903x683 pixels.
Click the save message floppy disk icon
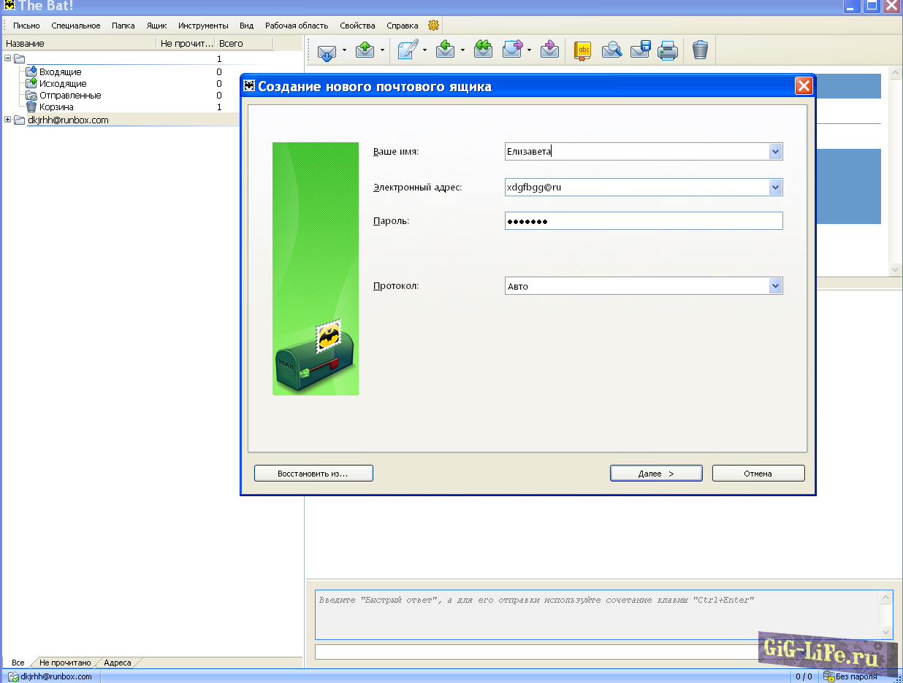pos(640,50)
